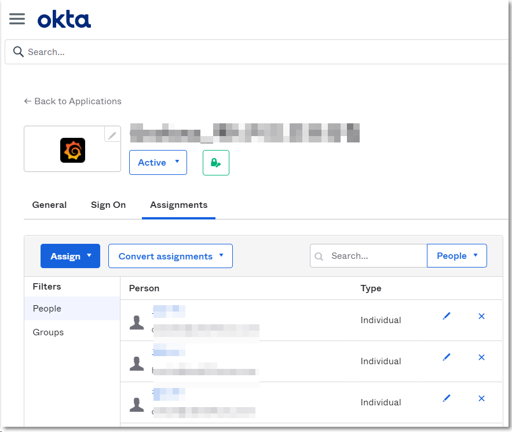This screenshot has width=512, height=432.
Task: Click the magnifier icon in top search bar
Action: point(19,52)
